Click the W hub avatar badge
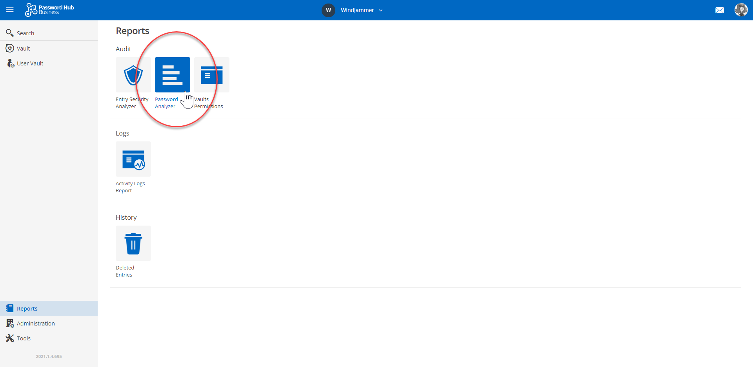The image size is (753, 367). (328, 10)
